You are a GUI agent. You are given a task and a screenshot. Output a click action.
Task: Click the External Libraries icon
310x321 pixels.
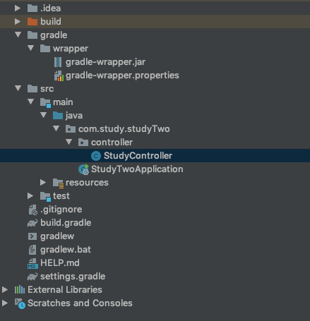click(x=20, y=289)
